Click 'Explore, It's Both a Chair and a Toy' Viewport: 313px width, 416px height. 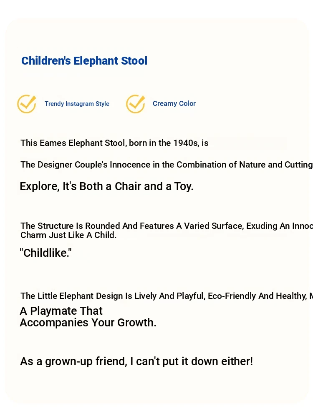(106, 186)
